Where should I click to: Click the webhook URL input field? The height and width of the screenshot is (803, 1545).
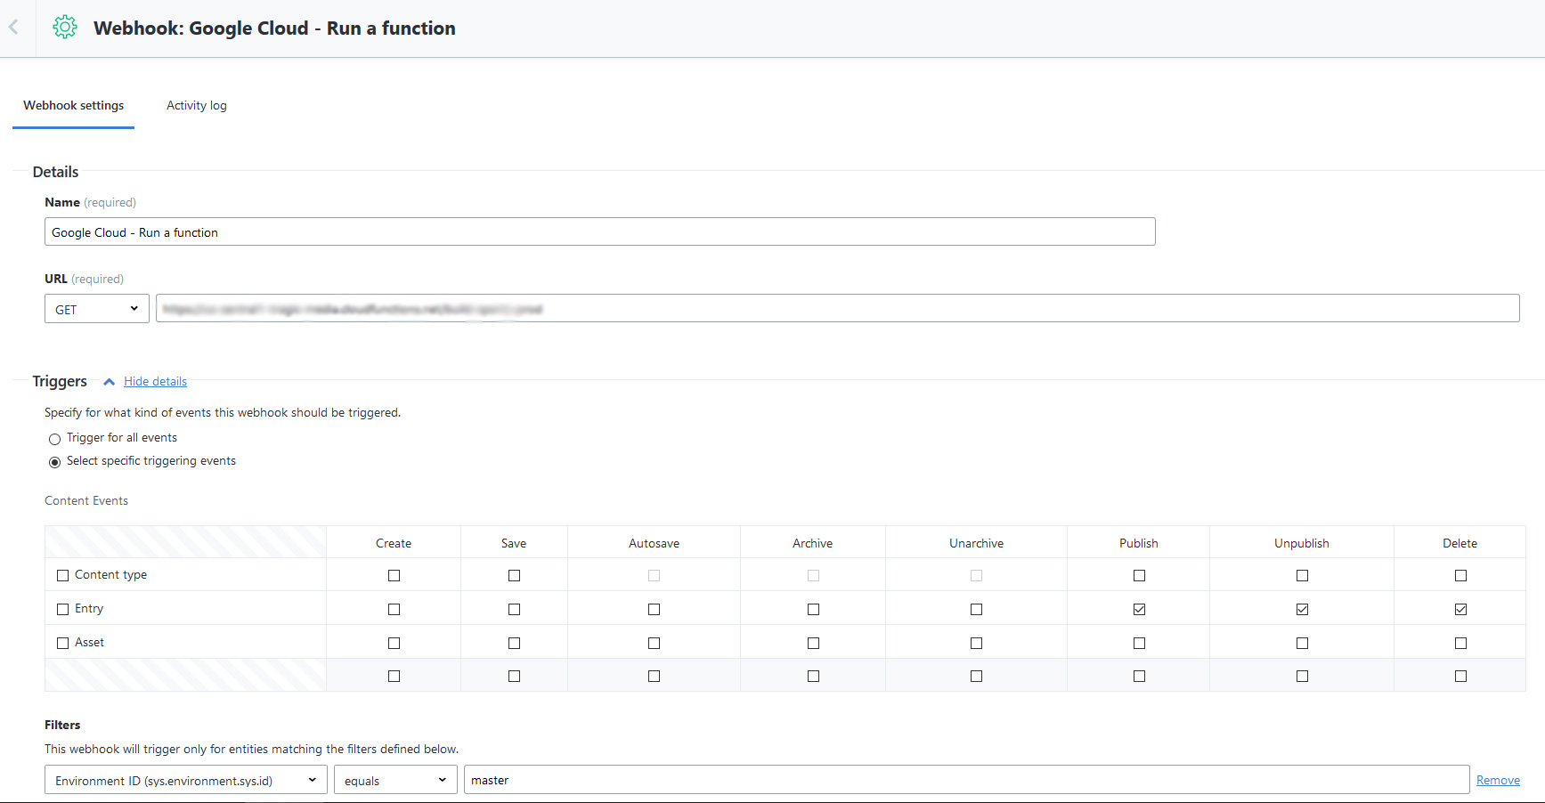tap(837, 308)
